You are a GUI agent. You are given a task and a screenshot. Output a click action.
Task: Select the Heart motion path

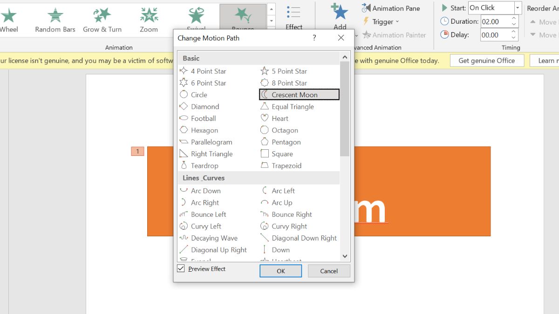tap(274, 118)
